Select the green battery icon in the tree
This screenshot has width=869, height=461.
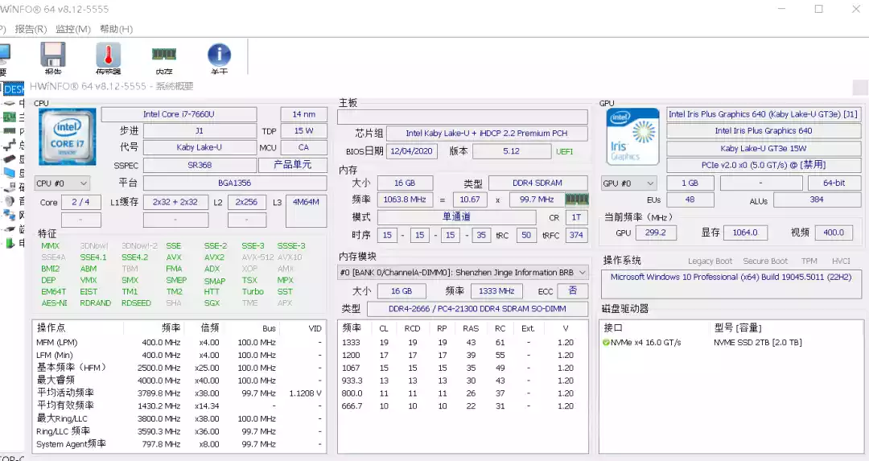[x=10, y=243]
